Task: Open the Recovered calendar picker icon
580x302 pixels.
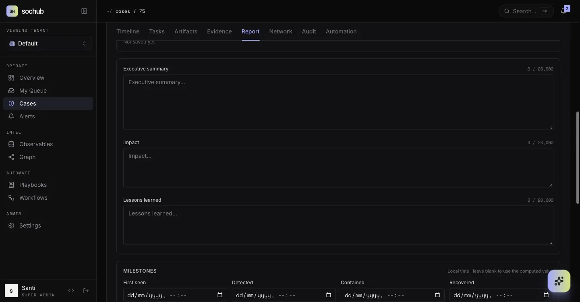Action: click(x=546, y=295)
